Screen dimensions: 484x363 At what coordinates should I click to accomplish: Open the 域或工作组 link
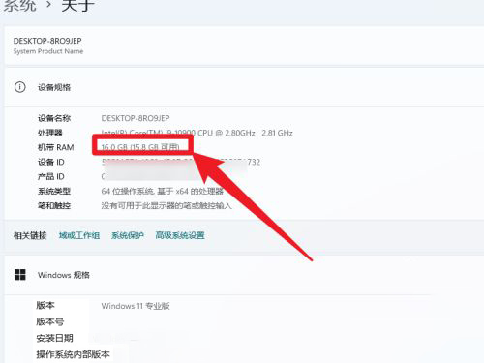coord(79,235)
